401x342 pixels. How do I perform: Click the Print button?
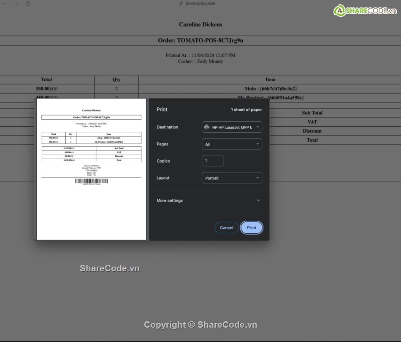(252, 227)
